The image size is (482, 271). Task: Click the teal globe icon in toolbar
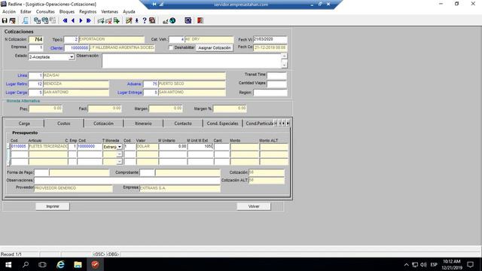[x=172, y=20]
